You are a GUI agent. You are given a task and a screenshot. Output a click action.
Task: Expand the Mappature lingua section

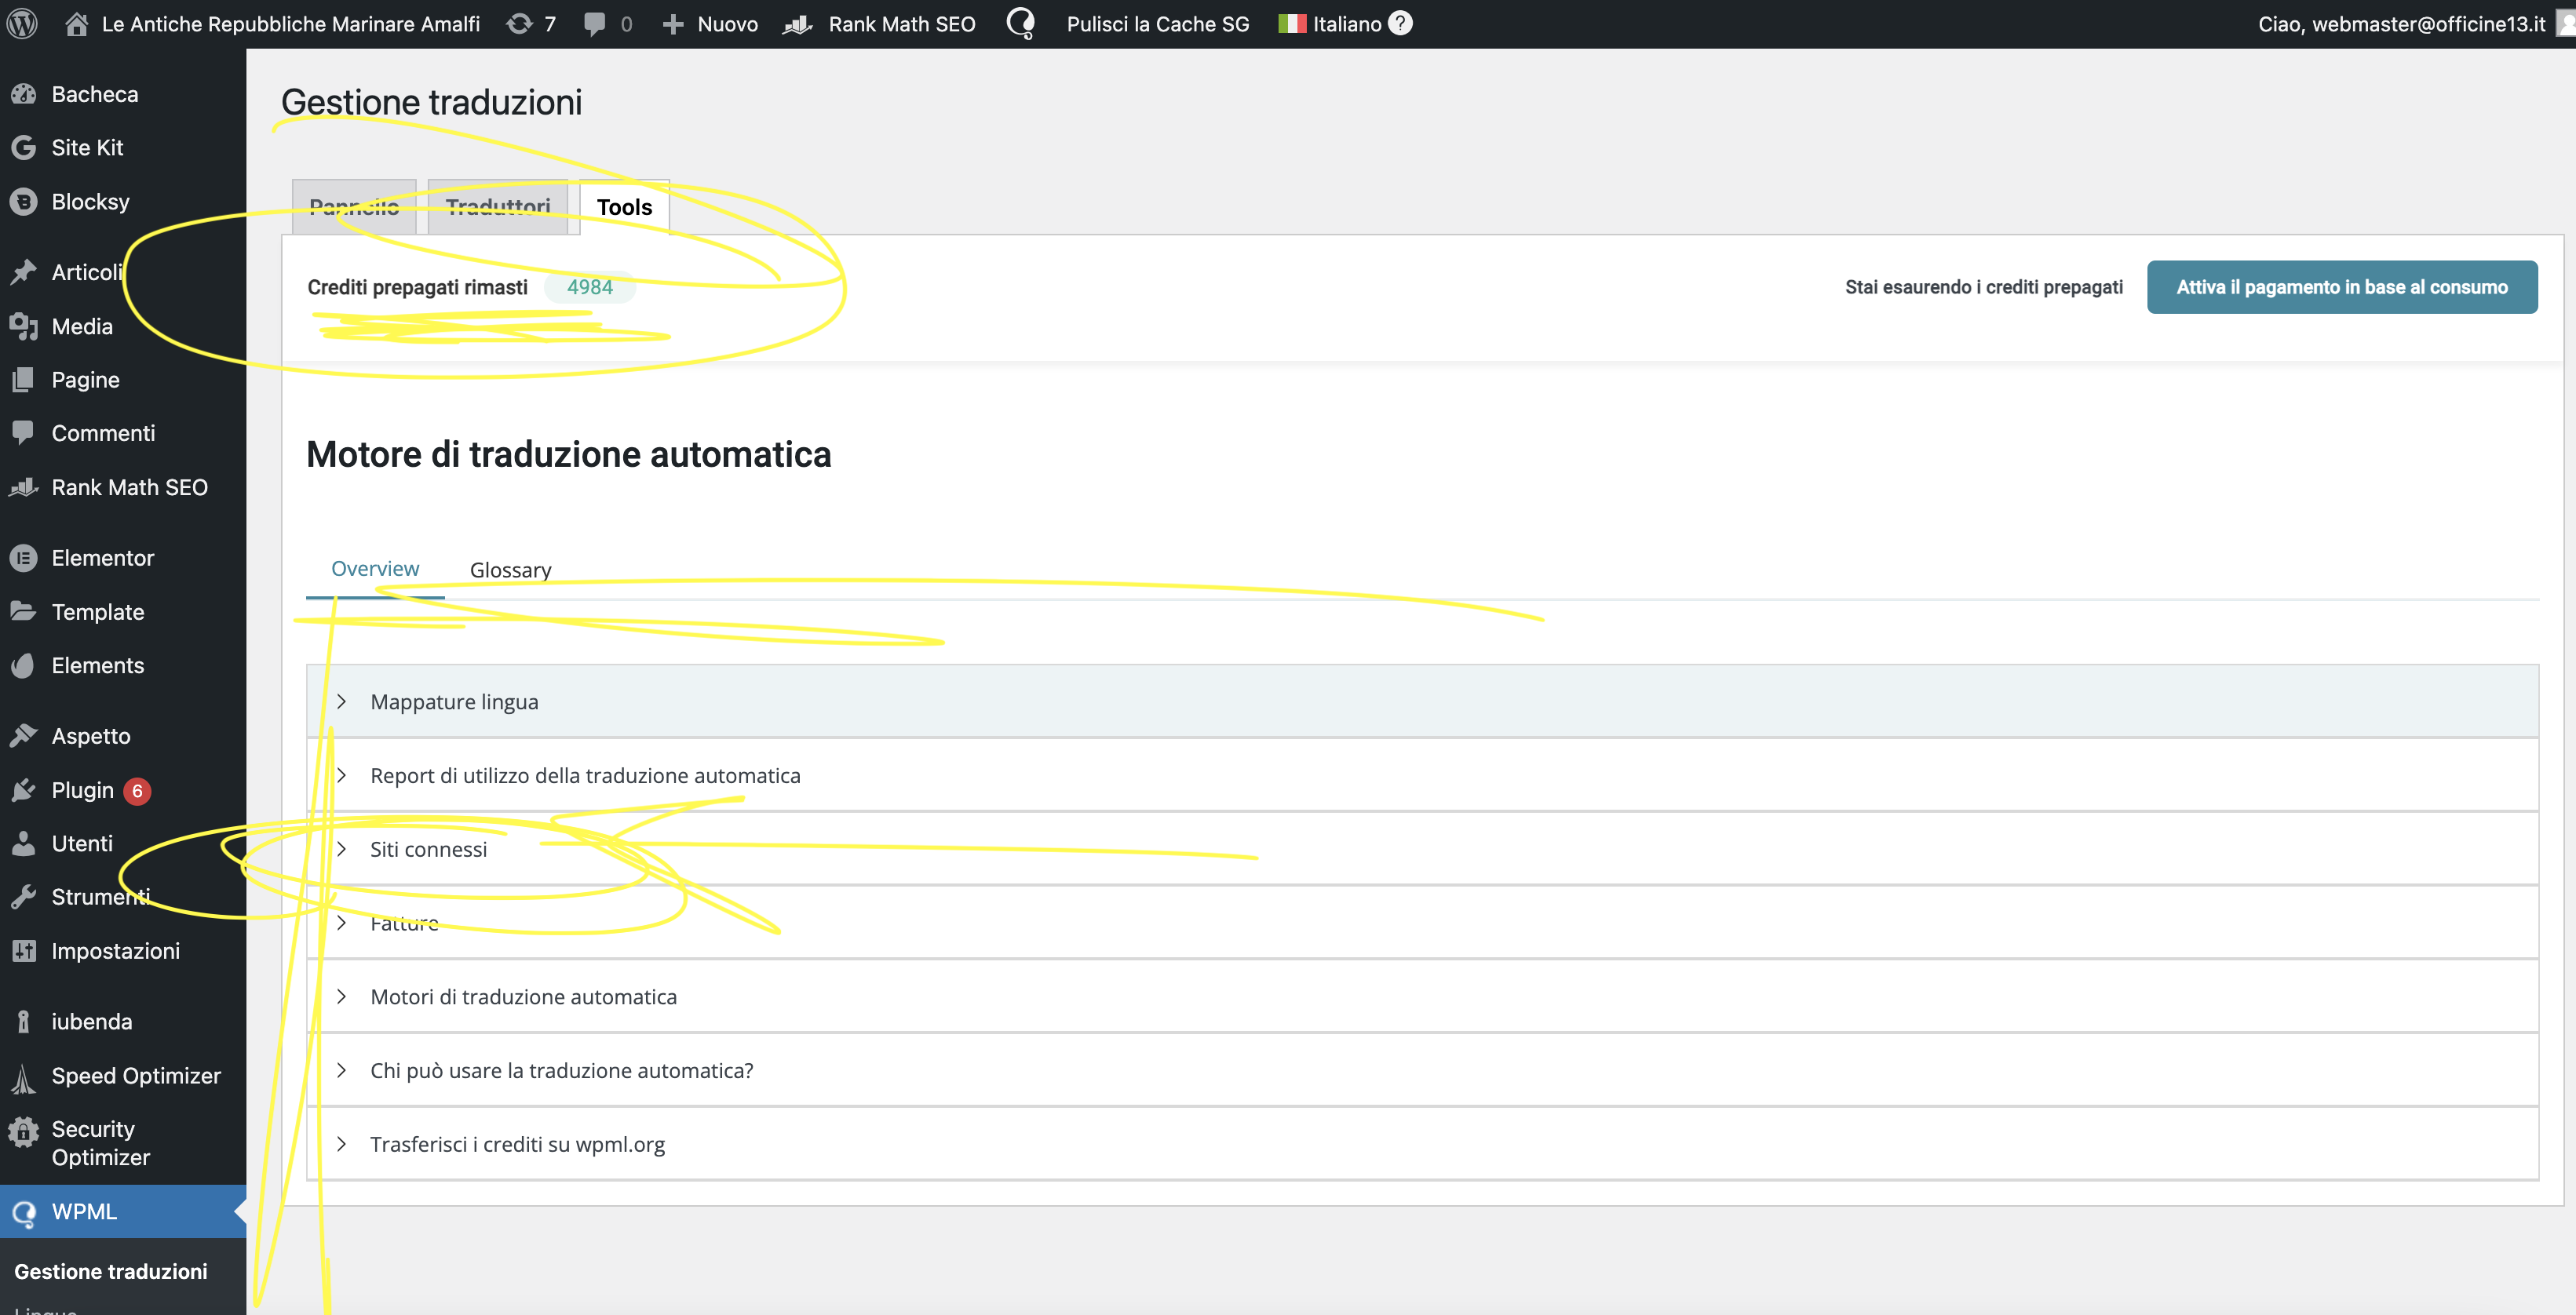click(x=1422, y=701)
